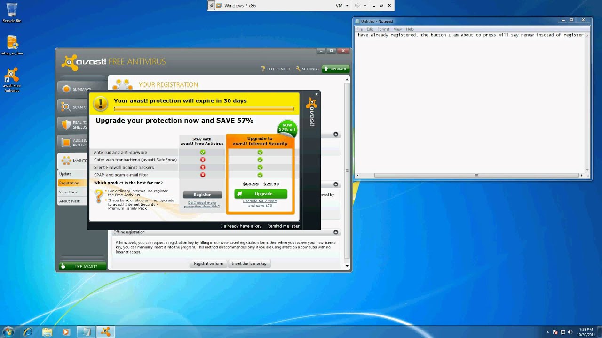602x338 pixels.
Task: Select the Additional Protection sidebar tab
Action: click(x=73, y=142)
